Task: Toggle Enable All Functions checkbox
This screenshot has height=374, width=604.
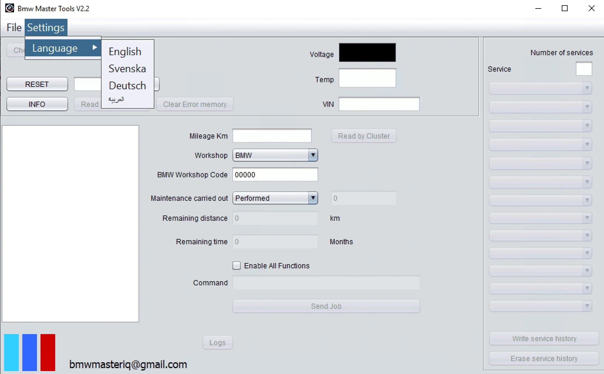Action: tap(237, 266)
